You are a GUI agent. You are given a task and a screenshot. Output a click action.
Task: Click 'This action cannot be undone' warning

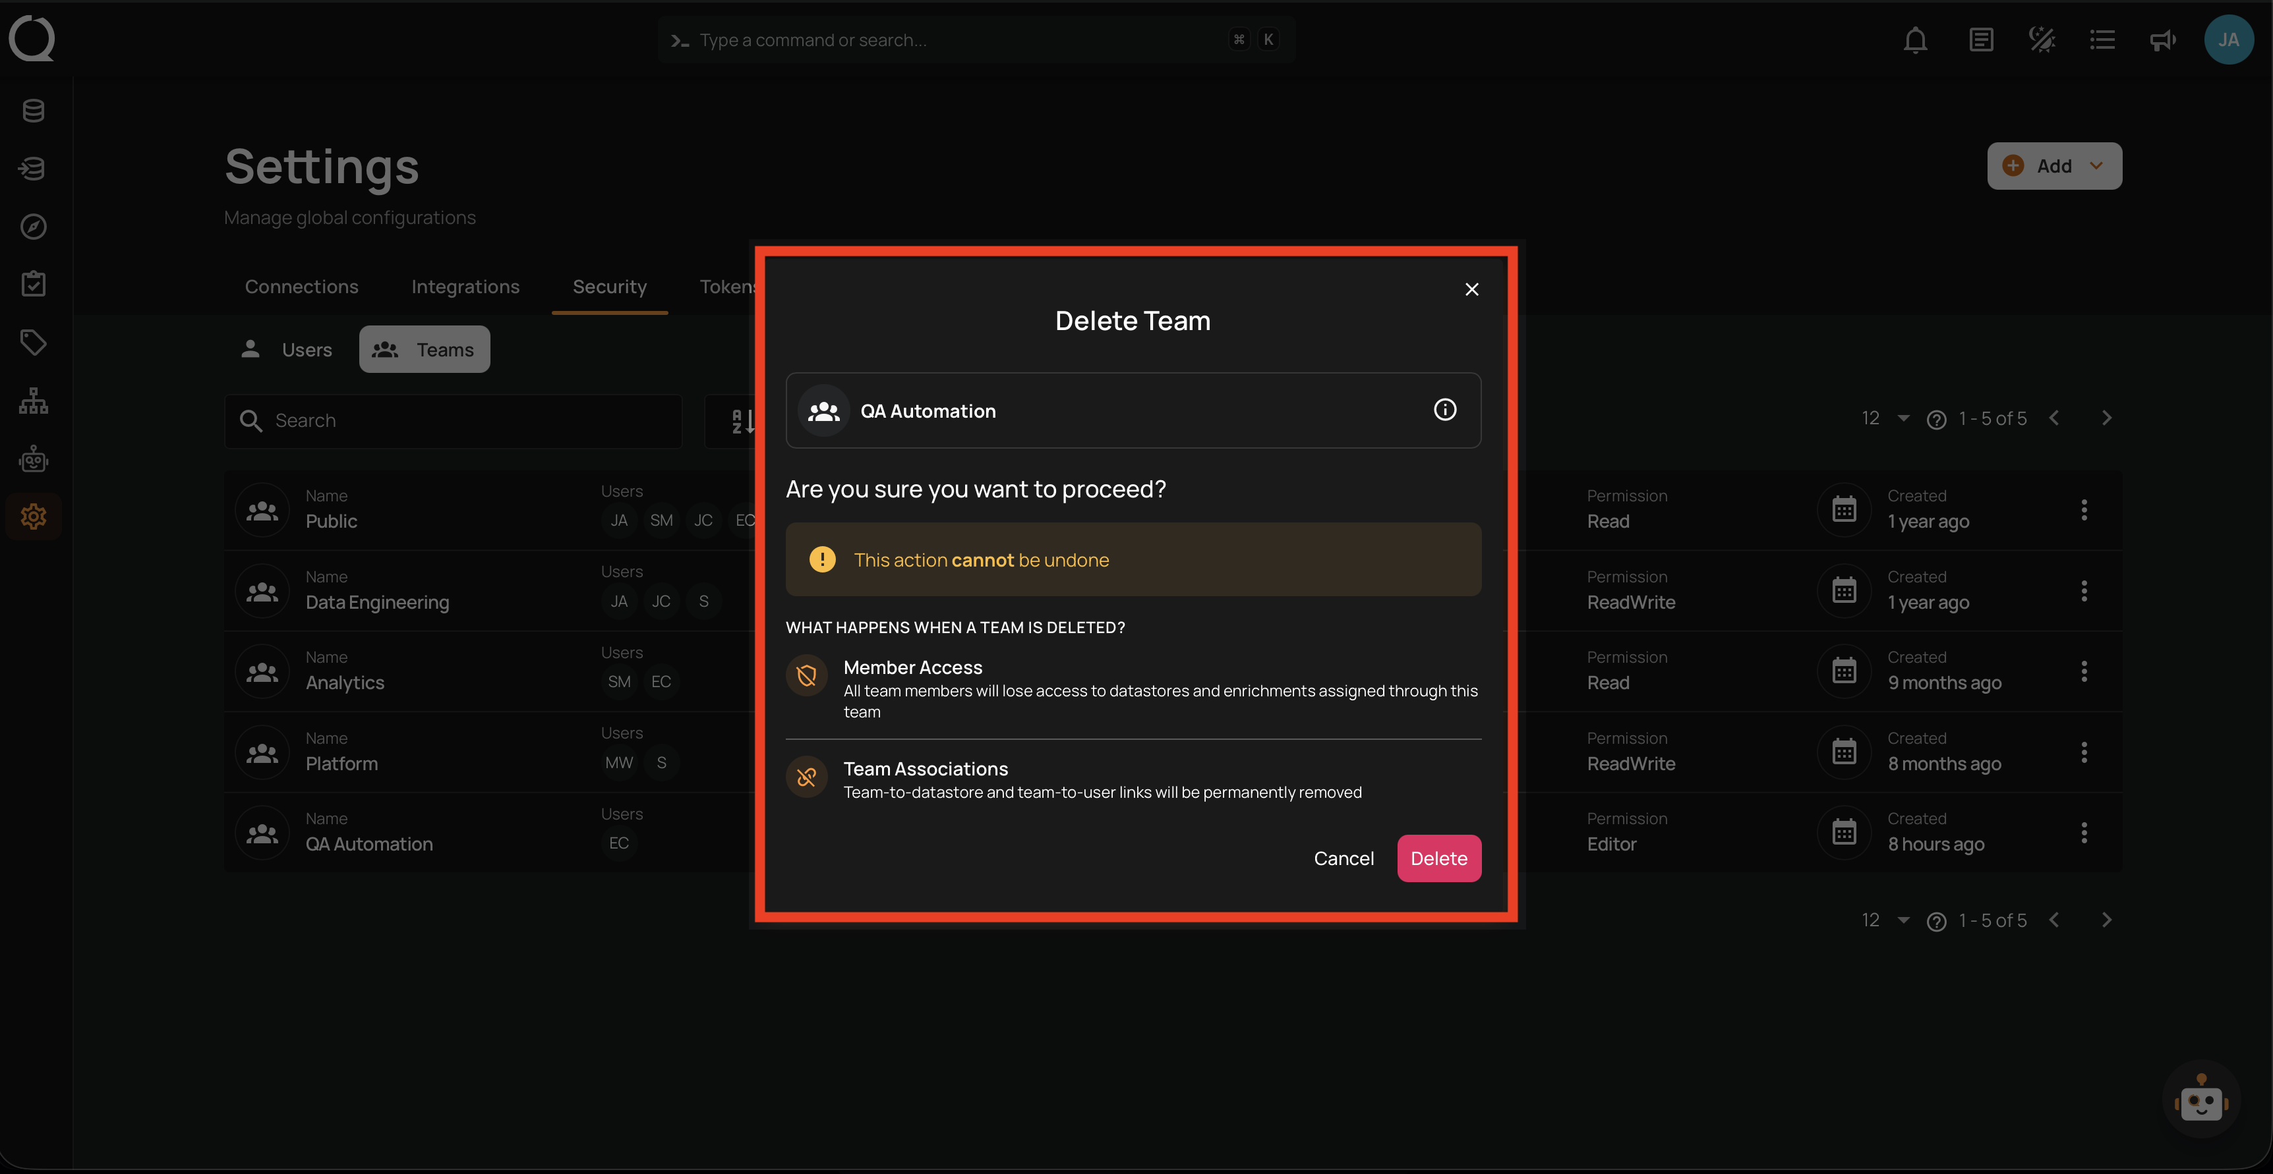click(x=1133, y=560)
